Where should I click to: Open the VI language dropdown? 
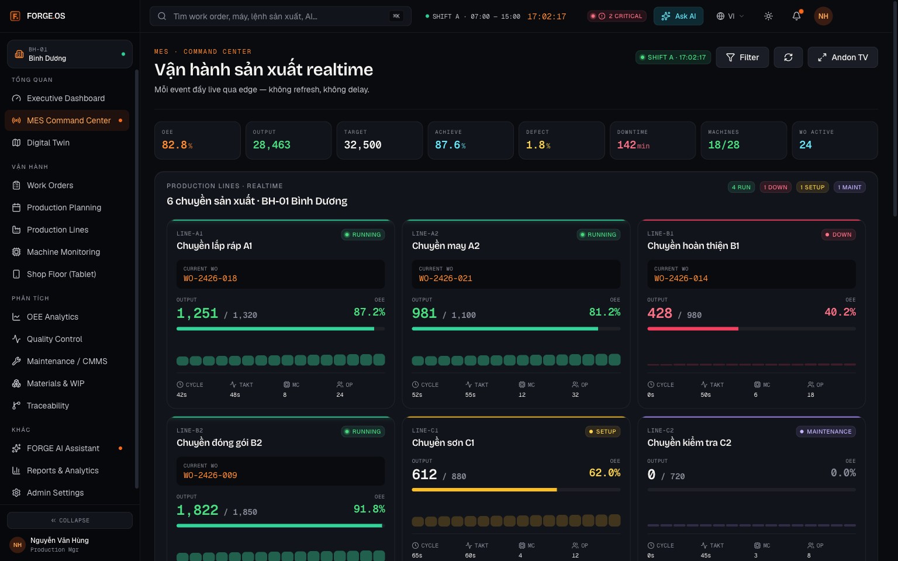tap(730, 16)
